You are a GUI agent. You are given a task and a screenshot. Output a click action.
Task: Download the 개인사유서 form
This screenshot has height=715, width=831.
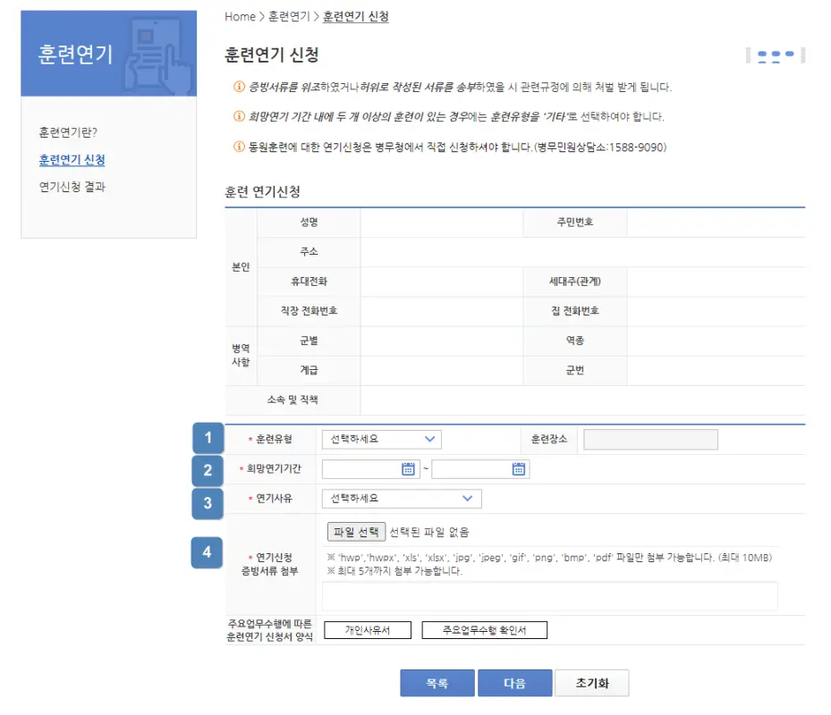pos(367,629)
